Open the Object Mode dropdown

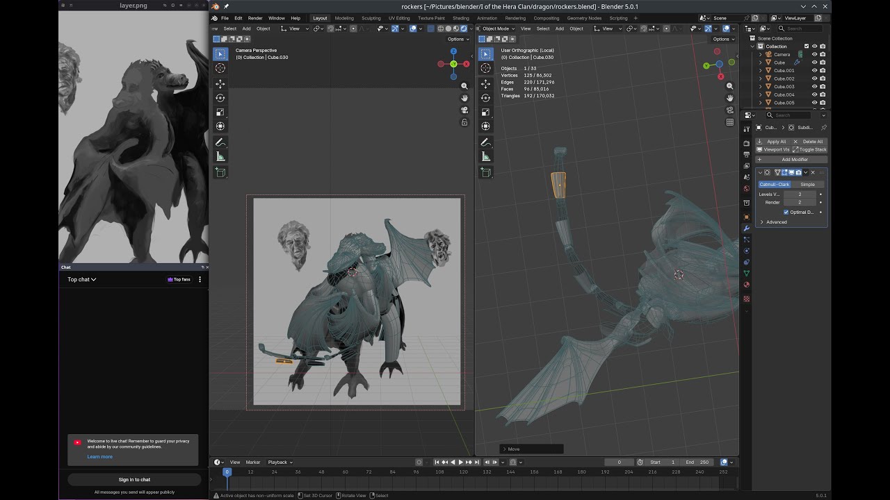click(497, 28)
